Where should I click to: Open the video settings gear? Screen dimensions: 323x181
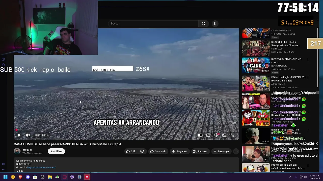point(216,135)
